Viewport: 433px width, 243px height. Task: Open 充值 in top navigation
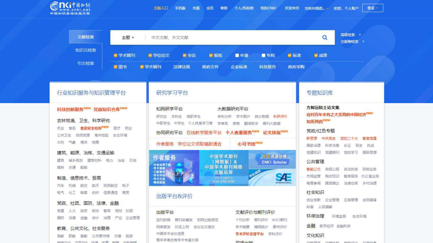tap(196, 8)
